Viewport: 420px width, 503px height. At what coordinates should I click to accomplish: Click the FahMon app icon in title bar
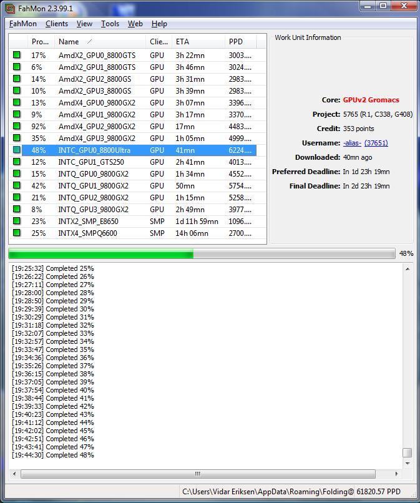[10, 8]
